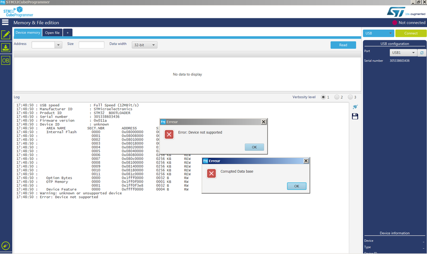Click log value 'Full Speed (12MBit/s)'
This screenshot has width=427, height=254.
pyautogui.click(x=116, y=105)
